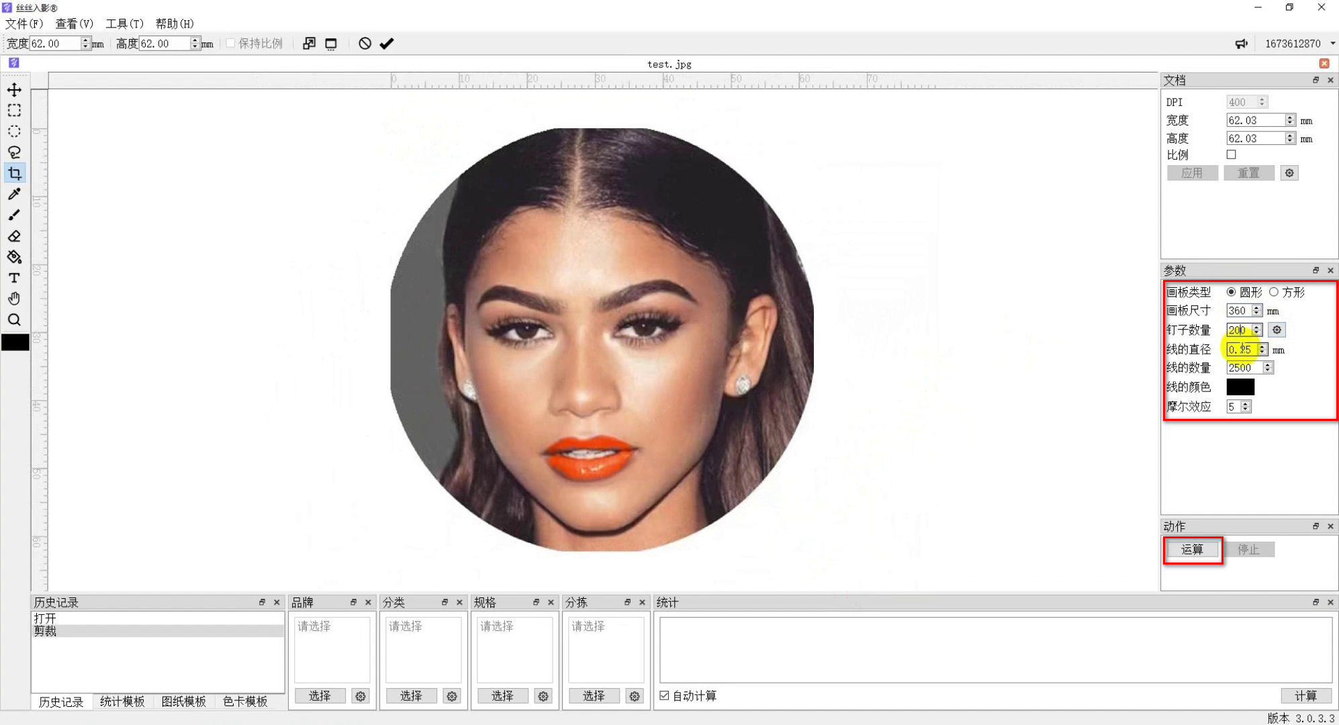Screen dimensions: 1339x725
Task: Click the 线的数量 spinner arrows
Action: [1268, 368]
